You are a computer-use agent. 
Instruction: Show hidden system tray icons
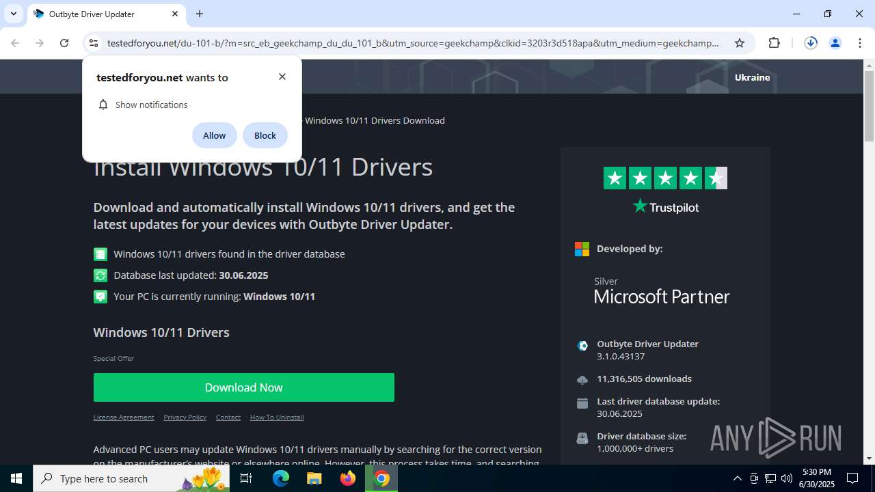pos(737,478)
